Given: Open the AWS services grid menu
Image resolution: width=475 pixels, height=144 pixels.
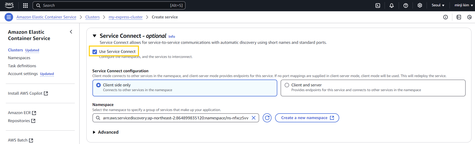Looking at the screenshot, I should 25,6.
